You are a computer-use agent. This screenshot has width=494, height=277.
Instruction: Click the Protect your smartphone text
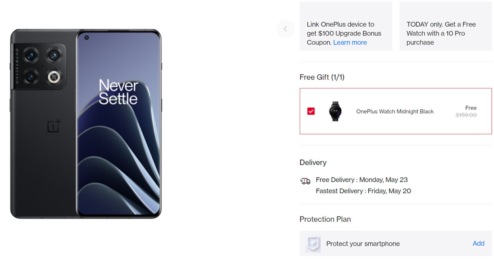(x=363, y=244)
